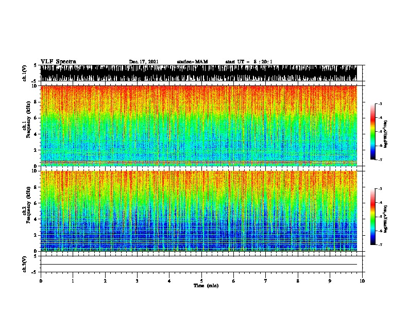The image size is (408, 315).
Task: Click time axis tick label "9"
Action: pyautogui.click(x=330, y=281)
